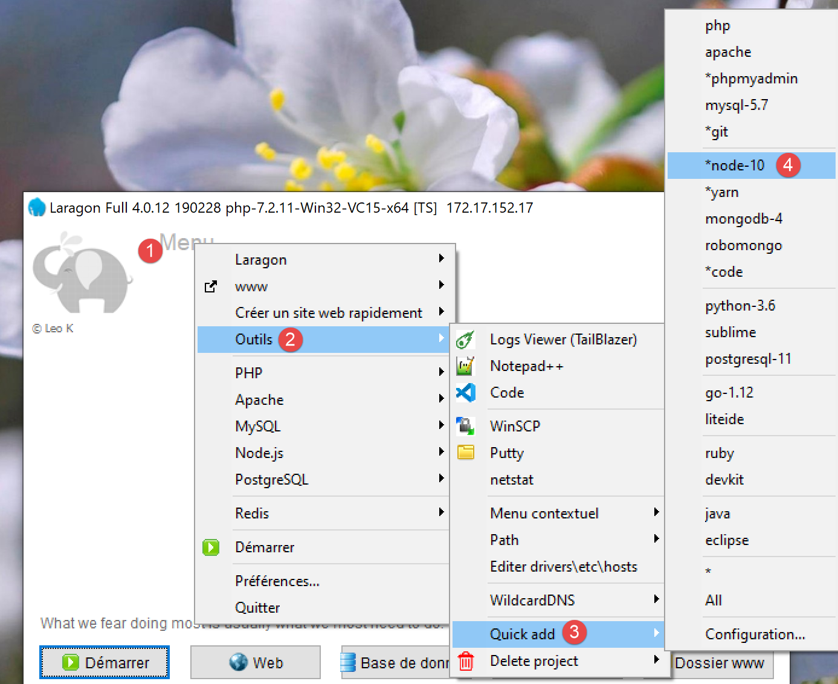
Task: Pick postgresql-11 from Quick add list
Action: coord(748,359)
